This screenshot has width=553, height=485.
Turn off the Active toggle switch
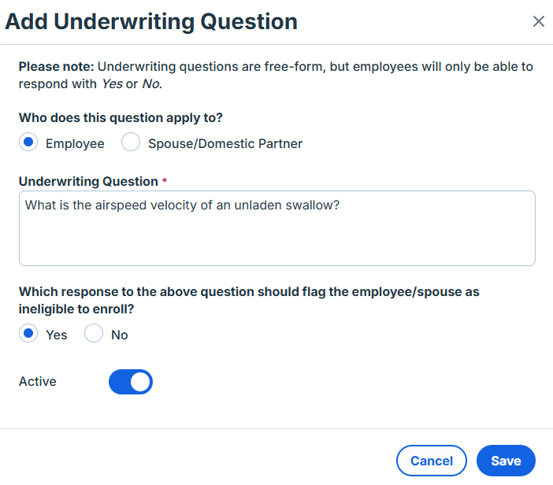[131, 382]
